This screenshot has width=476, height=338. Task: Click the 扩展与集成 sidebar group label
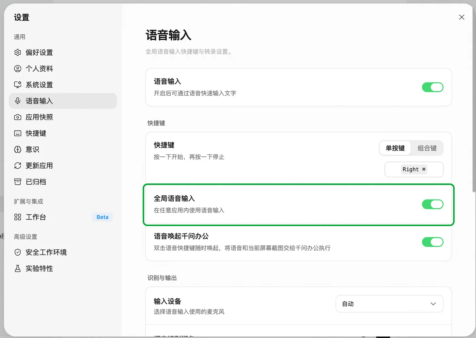point(29,202)
